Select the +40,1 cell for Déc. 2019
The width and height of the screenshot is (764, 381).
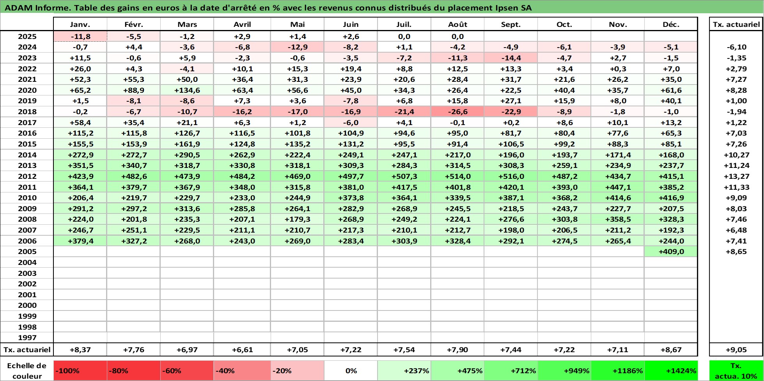(671, 101)
